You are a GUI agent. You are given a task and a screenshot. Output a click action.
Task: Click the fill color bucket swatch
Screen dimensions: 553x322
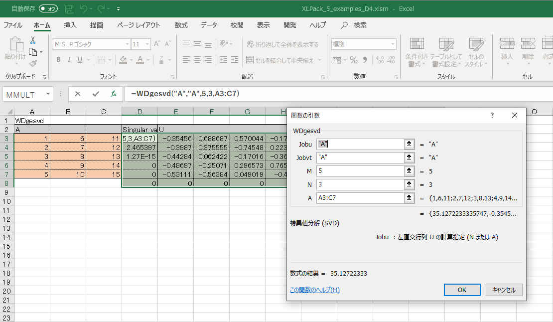tap(123, 60)
